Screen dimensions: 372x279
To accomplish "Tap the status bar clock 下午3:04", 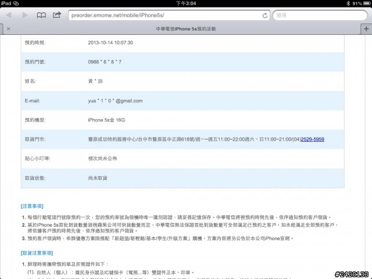I will 186,3.
